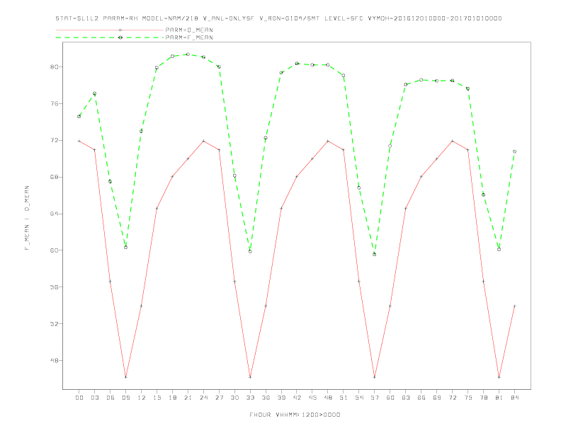Image resolution: width=561 pixels, height=433 pixels.
Task: Click the x-axis title FHOUR VHHMM
Action: point(295,415)
